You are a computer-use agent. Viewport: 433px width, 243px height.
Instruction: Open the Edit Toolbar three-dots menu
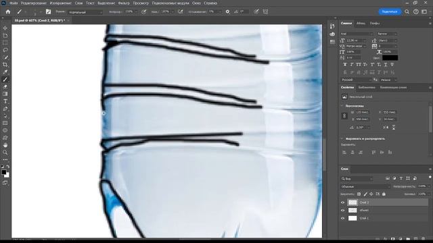click(x=5, y=159)
